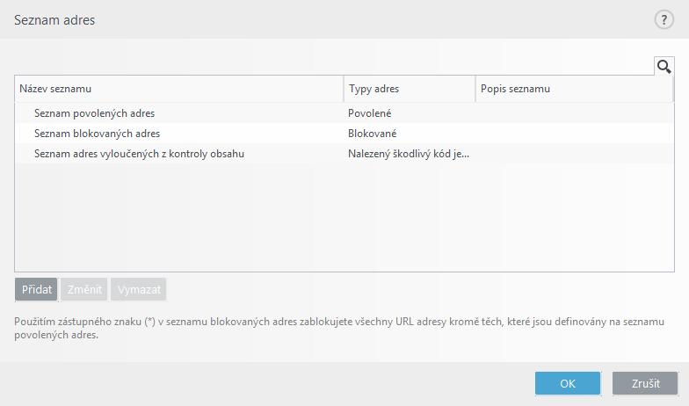689x406 pixels.
Task: Select the Seznam povolených adres row
Action: (x=344, y=113)
